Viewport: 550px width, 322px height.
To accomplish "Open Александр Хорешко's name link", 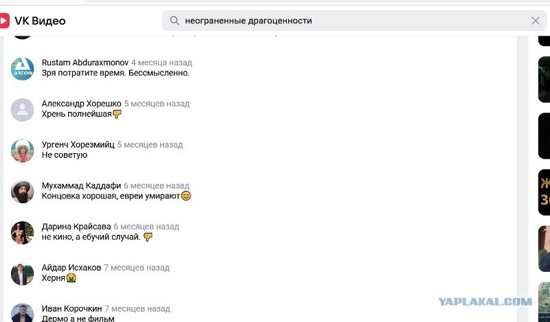I will tap(81, 104).
